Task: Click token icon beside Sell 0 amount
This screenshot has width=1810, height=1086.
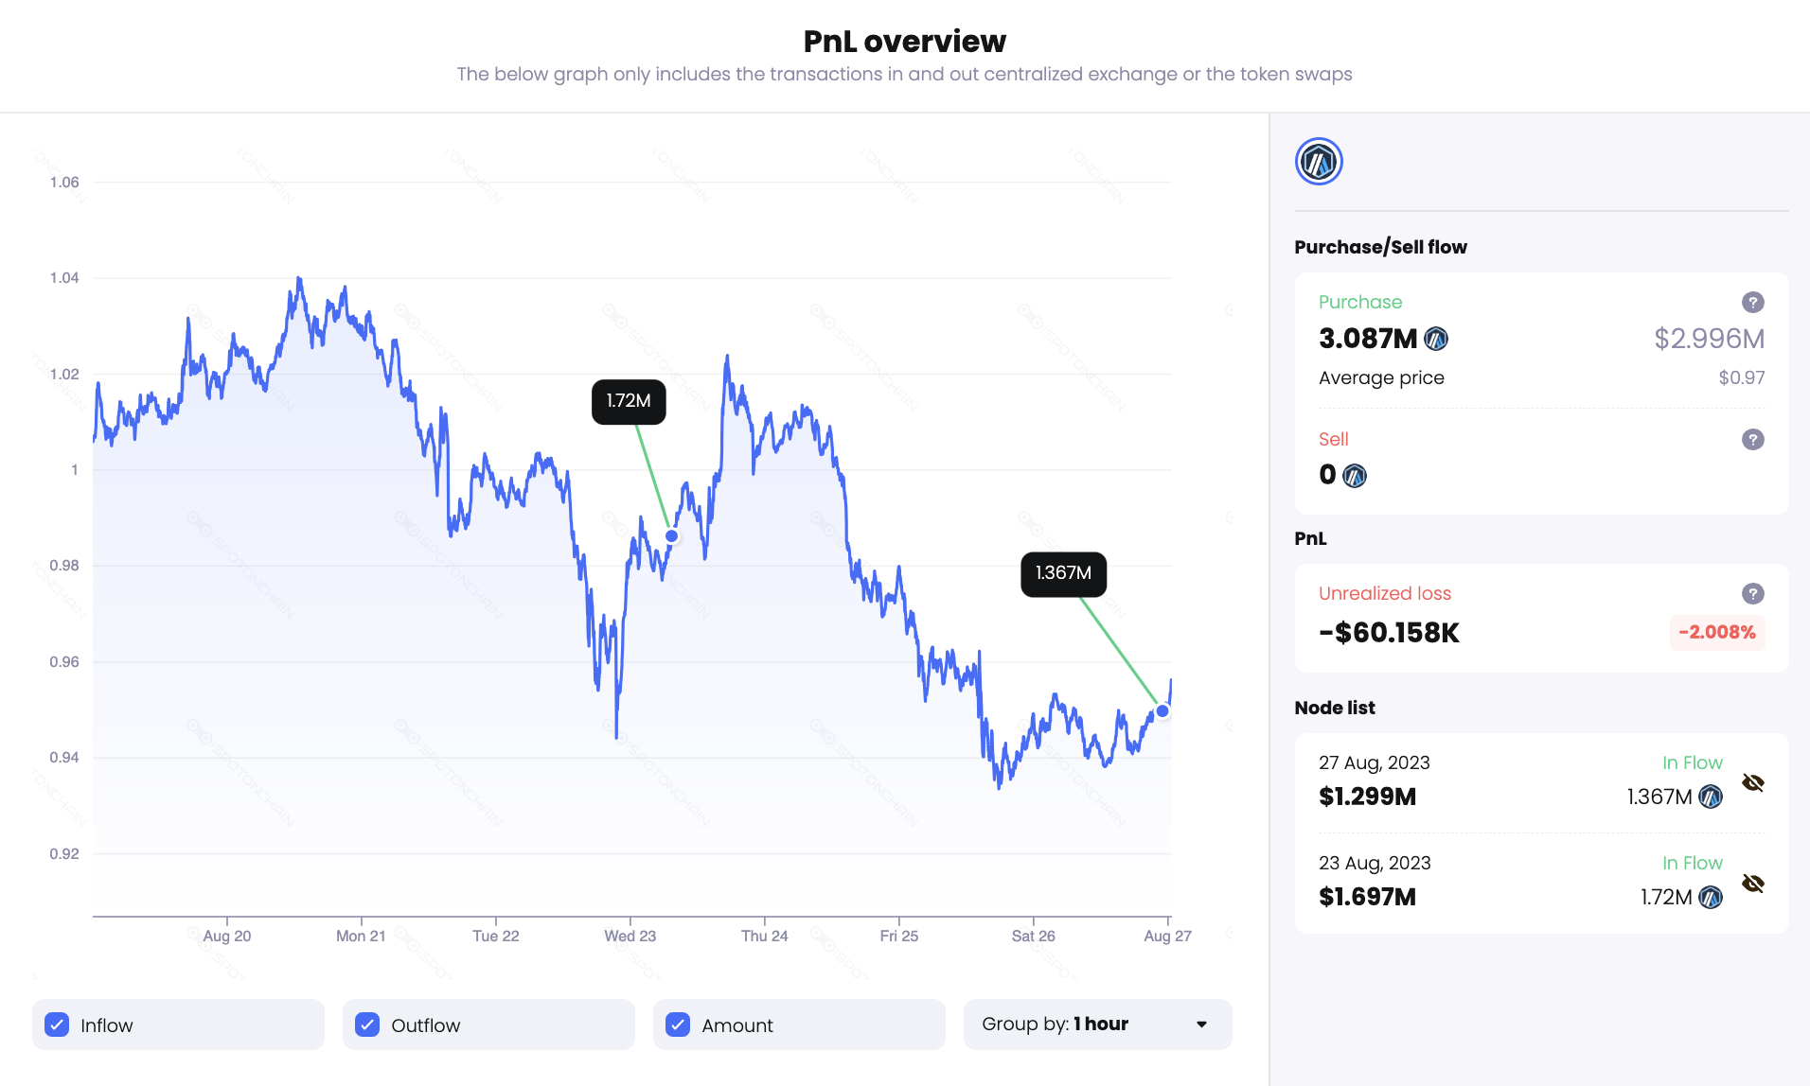Action: [x=1355, y=476]
